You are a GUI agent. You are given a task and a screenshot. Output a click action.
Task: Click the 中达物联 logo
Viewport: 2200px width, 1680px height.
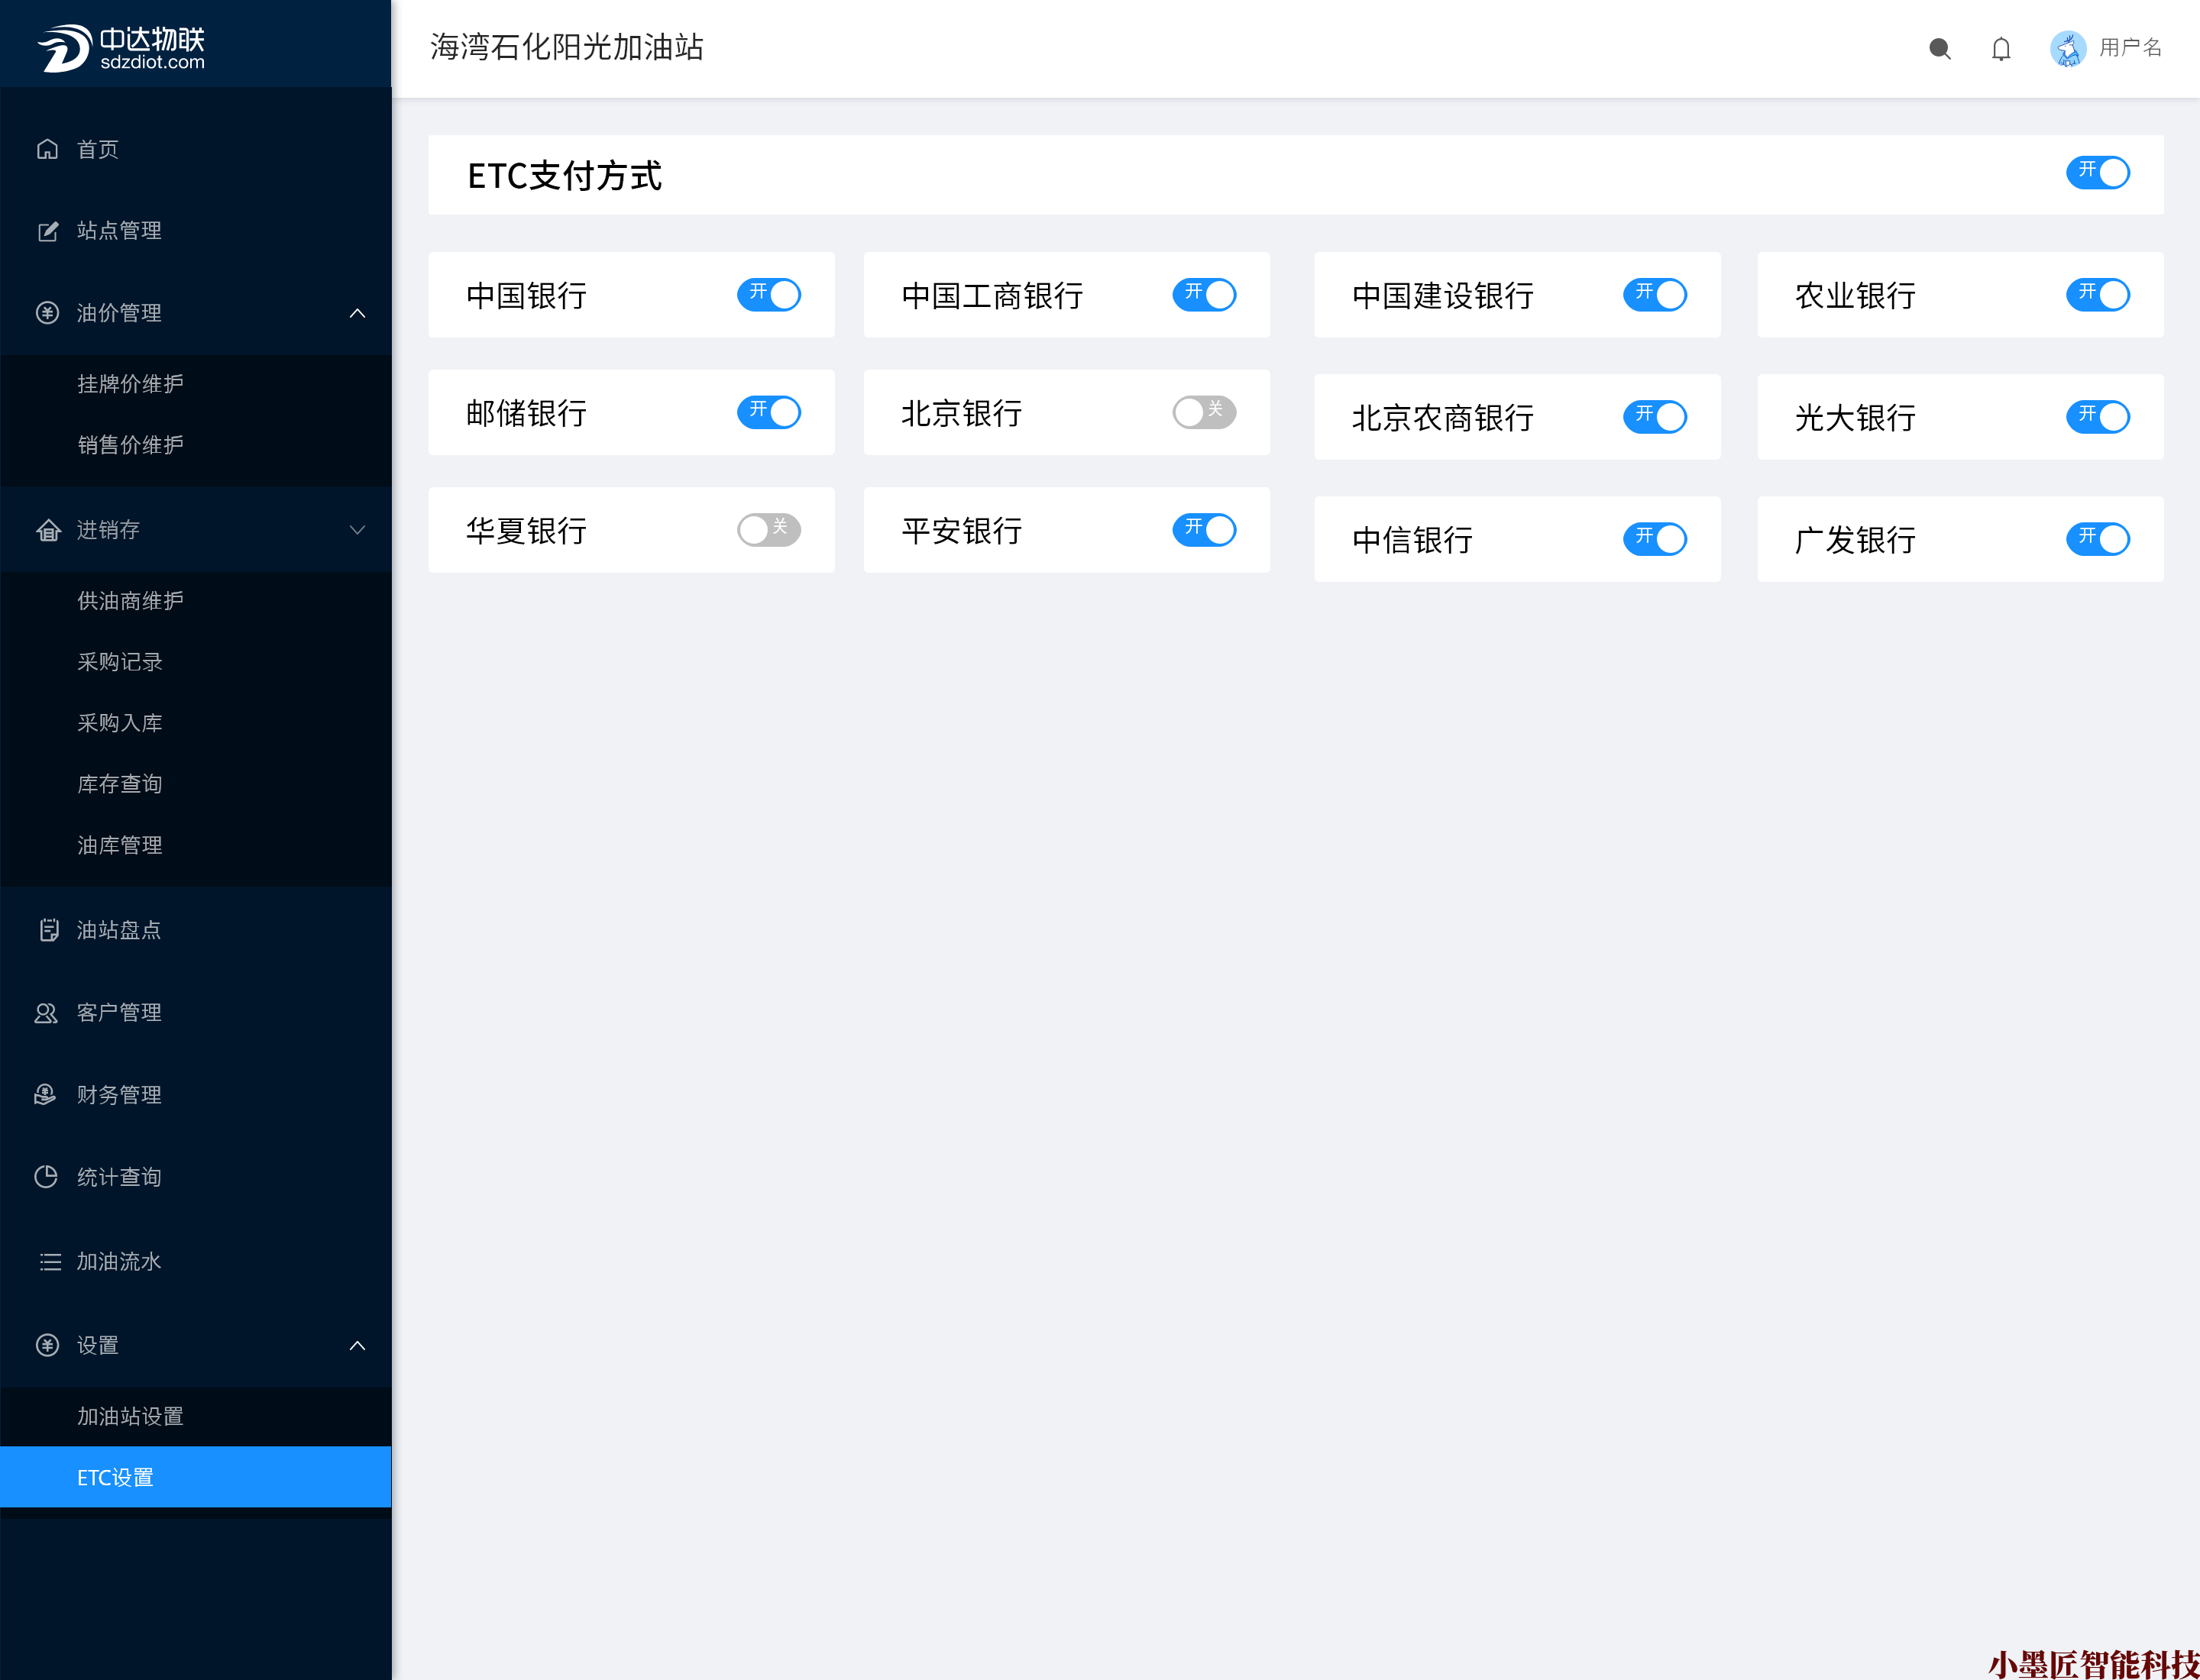click(122, 48)
